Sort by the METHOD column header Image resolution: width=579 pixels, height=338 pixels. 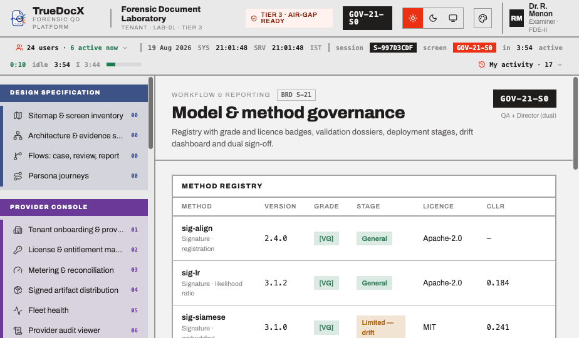coord(197,207)
